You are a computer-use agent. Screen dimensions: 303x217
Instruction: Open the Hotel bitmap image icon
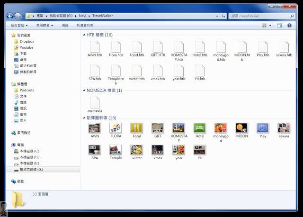(200, 128)
